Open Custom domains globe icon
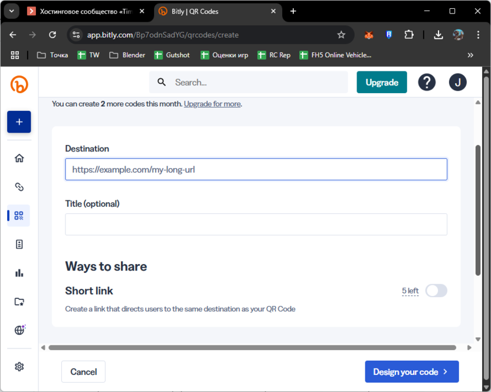This screenshot has width=491, height=392. (x=19, y=330)
